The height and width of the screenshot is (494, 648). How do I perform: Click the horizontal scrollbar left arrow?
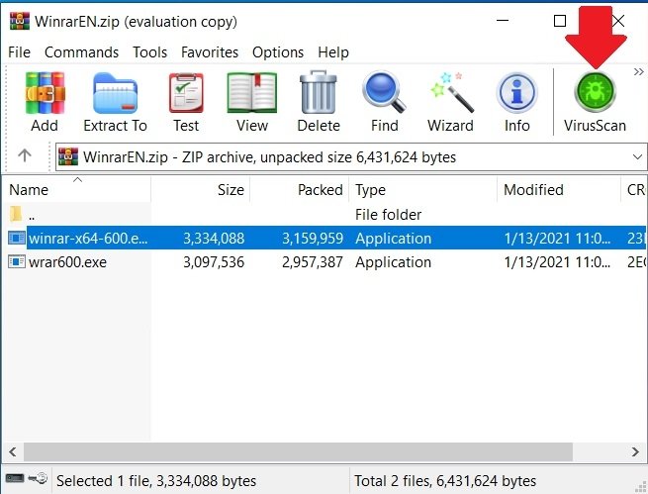pos(13,451)
